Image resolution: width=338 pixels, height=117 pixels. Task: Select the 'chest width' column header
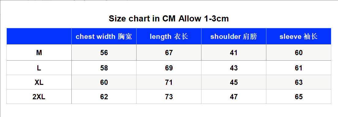(x=104, y=36)
